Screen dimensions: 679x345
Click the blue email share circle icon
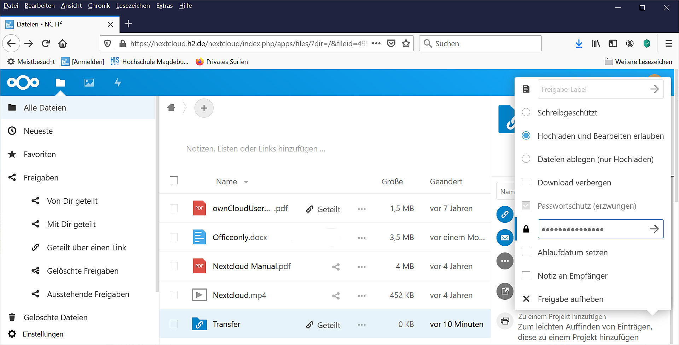pyautogui.click(x=505, y=238)
